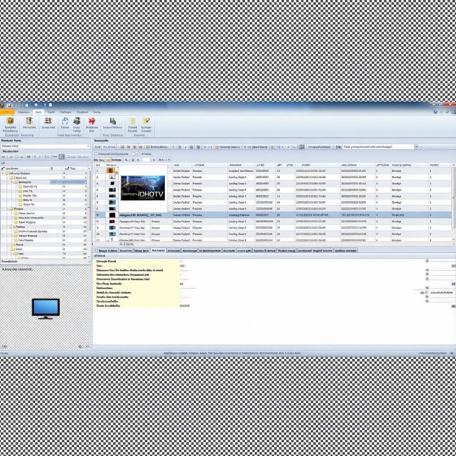The image size is (456, 456).
Task: Select the active white tab in bottom tab strip
Action: pos(158,250)
